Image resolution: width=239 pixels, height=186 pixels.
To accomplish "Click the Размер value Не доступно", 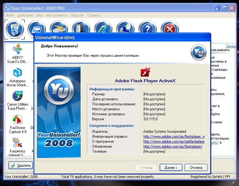I will 154,94.
